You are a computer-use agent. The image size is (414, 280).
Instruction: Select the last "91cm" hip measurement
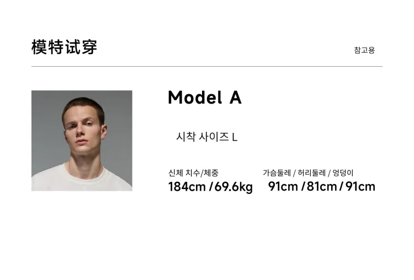coord(360,187)
